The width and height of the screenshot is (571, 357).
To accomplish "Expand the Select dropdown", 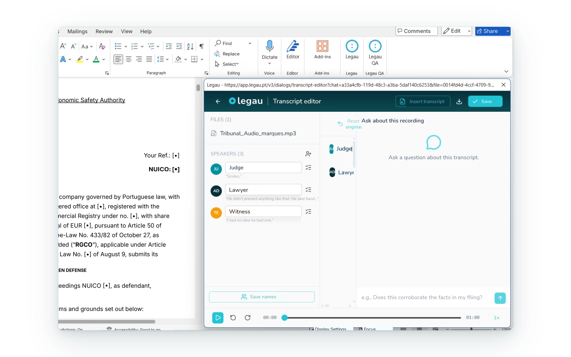I will click(x=237, y=64).
